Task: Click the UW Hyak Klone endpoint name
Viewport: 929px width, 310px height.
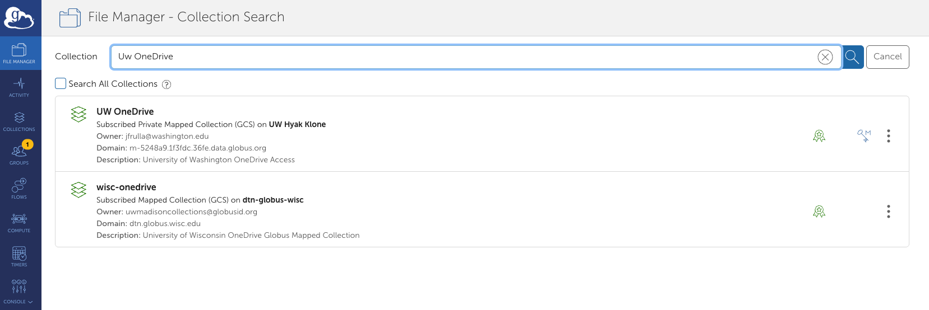Action: pos(297,124)
